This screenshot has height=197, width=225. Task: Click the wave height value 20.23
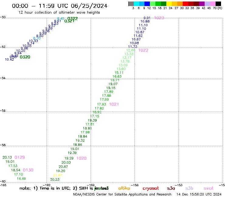pyautogui.click(x=55, y=179)
